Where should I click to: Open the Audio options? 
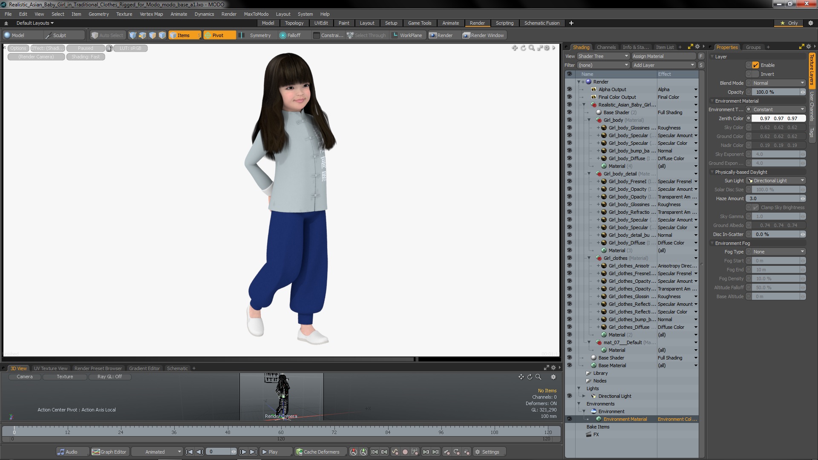tap(72, 452)
